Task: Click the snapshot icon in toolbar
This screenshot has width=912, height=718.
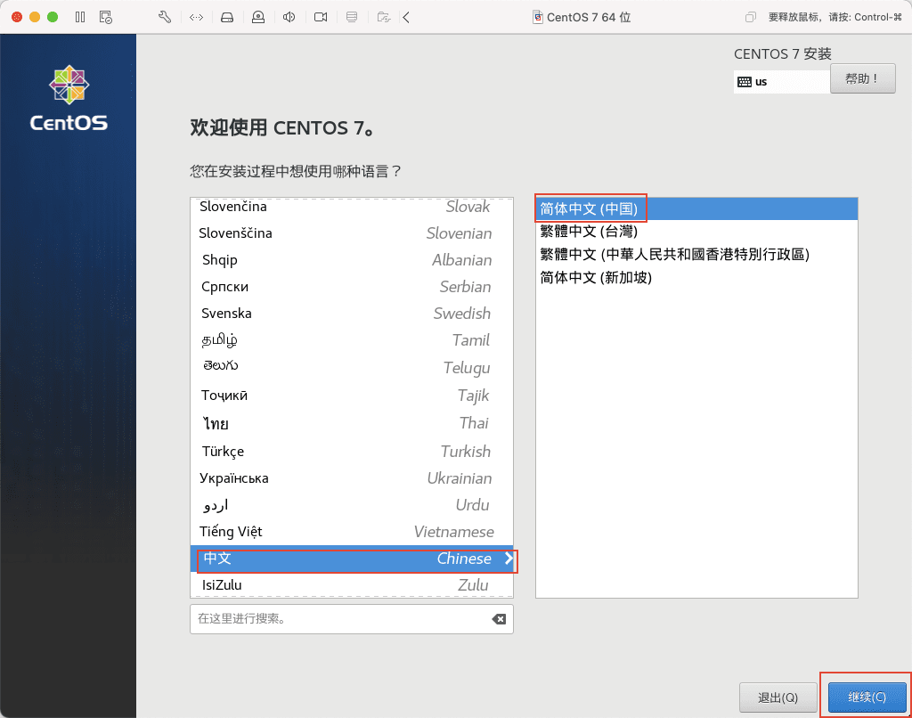Action: click(106, 17)
